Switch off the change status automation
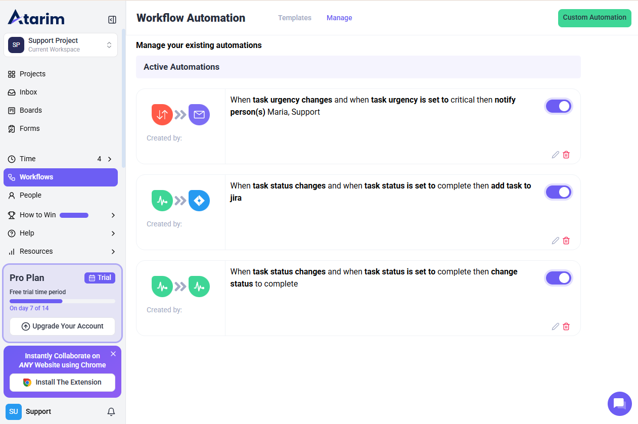 point(559,278)
